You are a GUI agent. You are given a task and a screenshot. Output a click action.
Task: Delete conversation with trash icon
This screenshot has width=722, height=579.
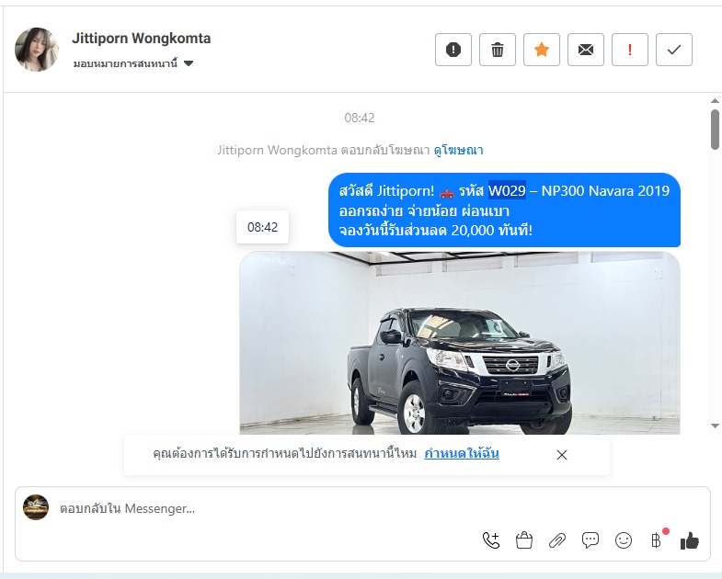(498, 50)
